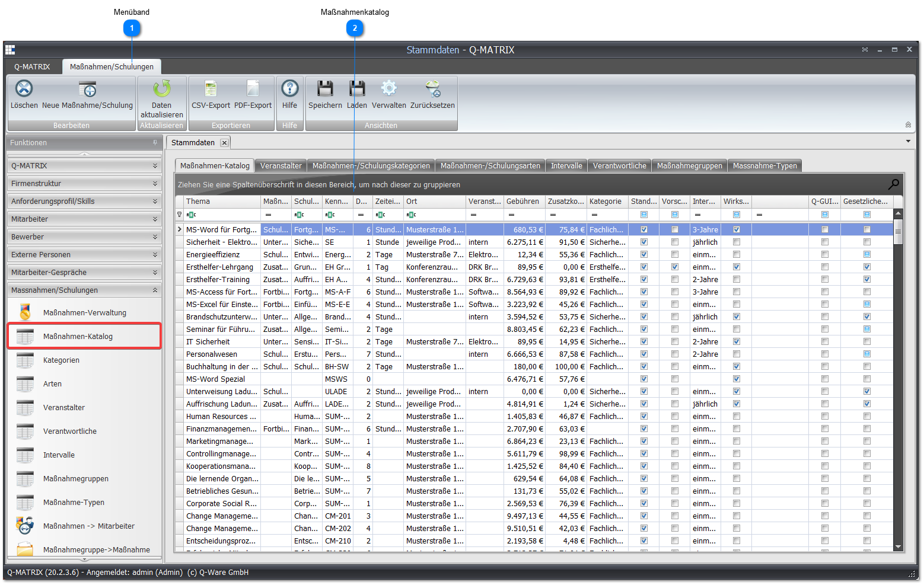Save view with Speichern icon
924x585 pixels.
tap(325, 89)
